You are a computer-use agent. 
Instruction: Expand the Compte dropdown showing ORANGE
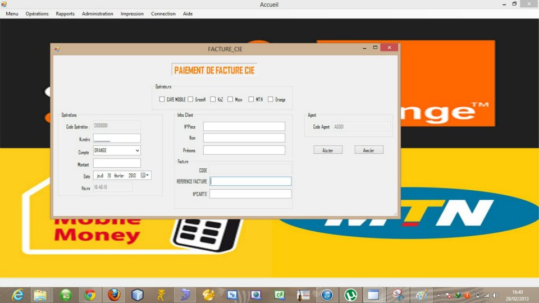click(137, 150)
